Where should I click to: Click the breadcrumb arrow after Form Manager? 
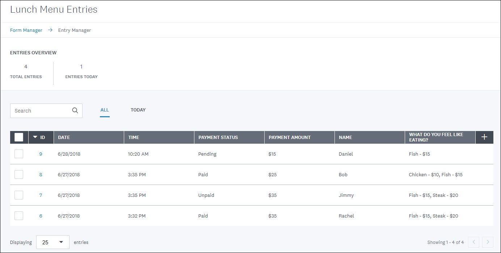tap(50, 30)
